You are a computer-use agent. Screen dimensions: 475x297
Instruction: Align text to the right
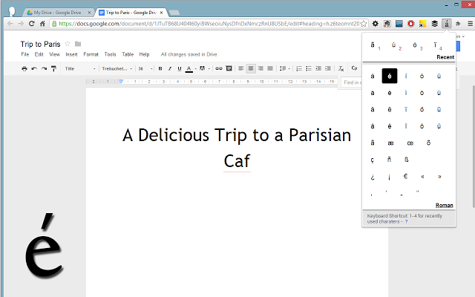261,68
